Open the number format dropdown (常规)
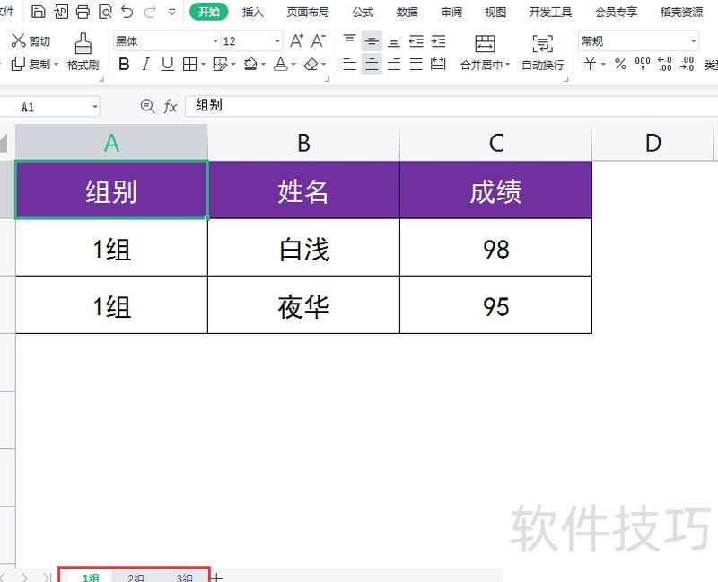Screen dimensions: 718x582 pyautogui.click(x=693, y=41)
